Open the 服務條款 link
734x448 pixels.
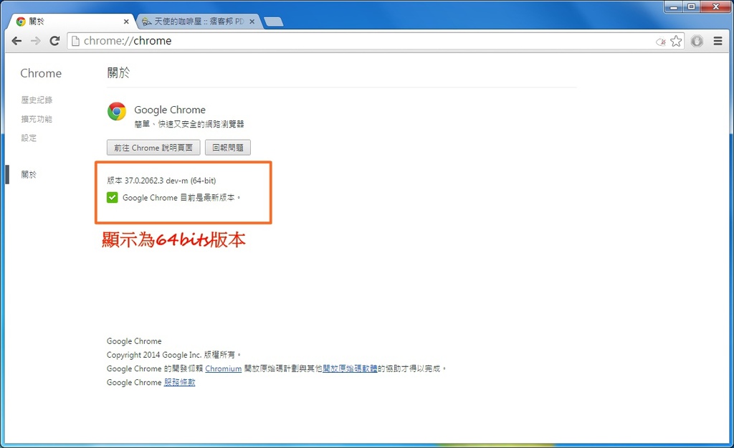[x=179, y=383]
